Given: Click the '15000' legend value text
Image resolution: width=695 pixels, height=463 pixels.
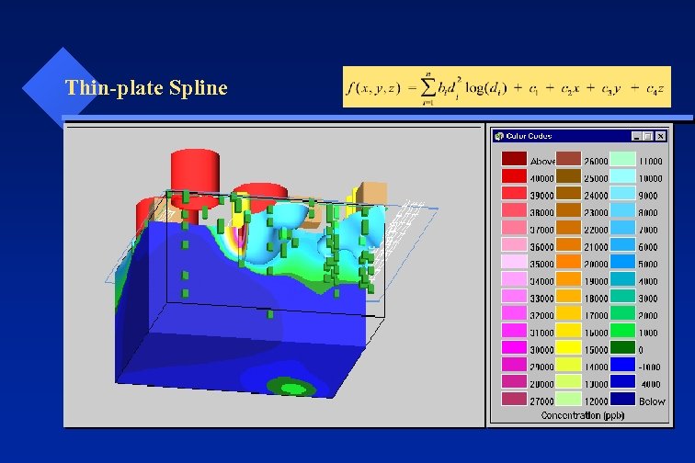Looking at the screenshot, I should pyautogui.click(x=596, y=350).
